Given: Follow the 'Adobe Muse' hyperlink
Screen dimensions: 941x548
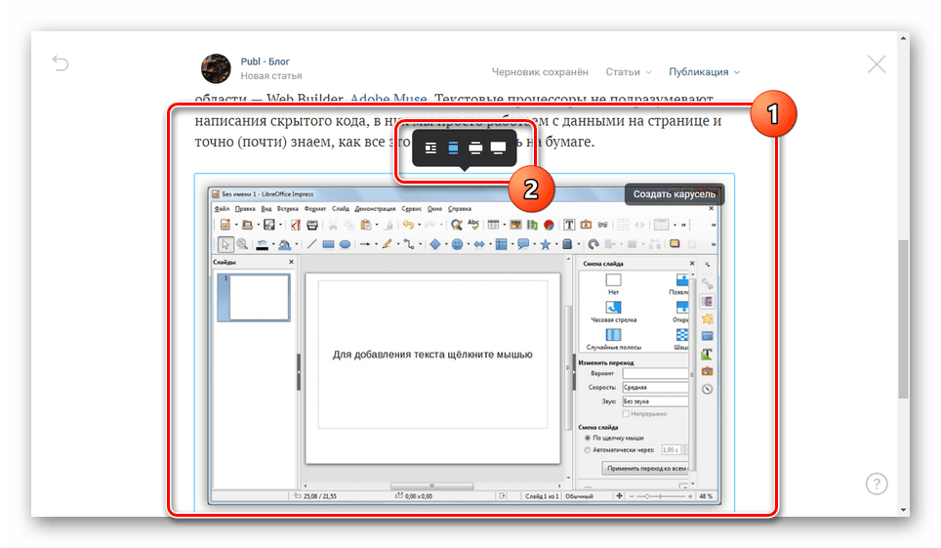Looking at the screenshot, I should coord(389,98).
